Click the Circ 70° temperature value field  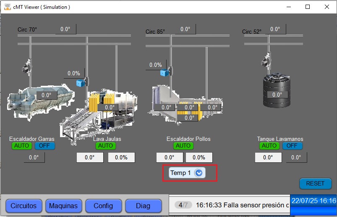[65, 29]
